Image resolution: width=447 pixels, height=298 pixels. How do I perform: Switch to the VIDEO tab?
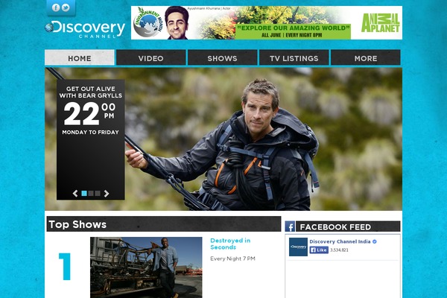click(x=151, y=57)
